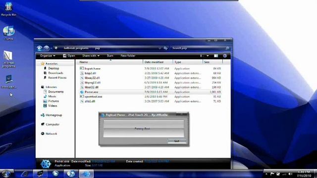The image size is (317, 178).
Task: Select the libeay32.dll file name
Action: 92,78
